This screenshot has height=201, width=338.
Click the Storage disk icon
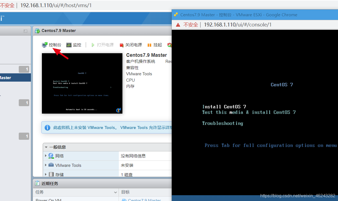(51, 174)
